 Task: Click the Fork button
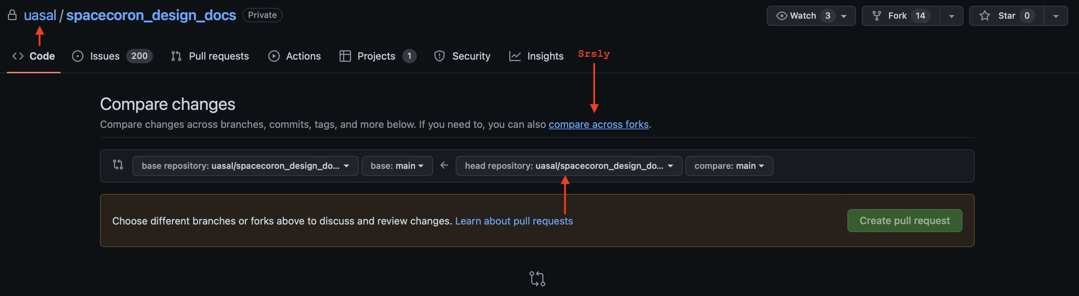coord(901,16)
